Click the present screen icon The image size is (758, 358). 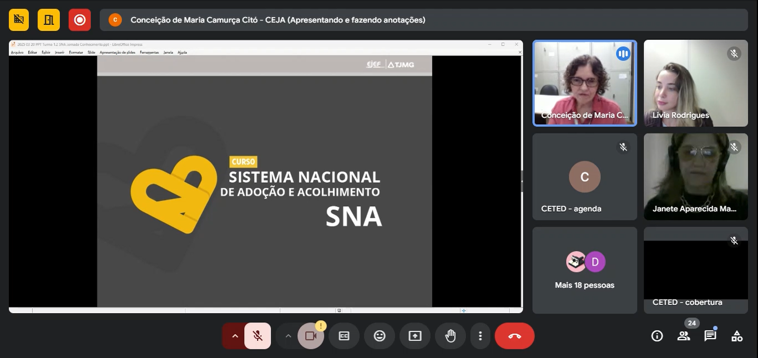tap(415, 336)
